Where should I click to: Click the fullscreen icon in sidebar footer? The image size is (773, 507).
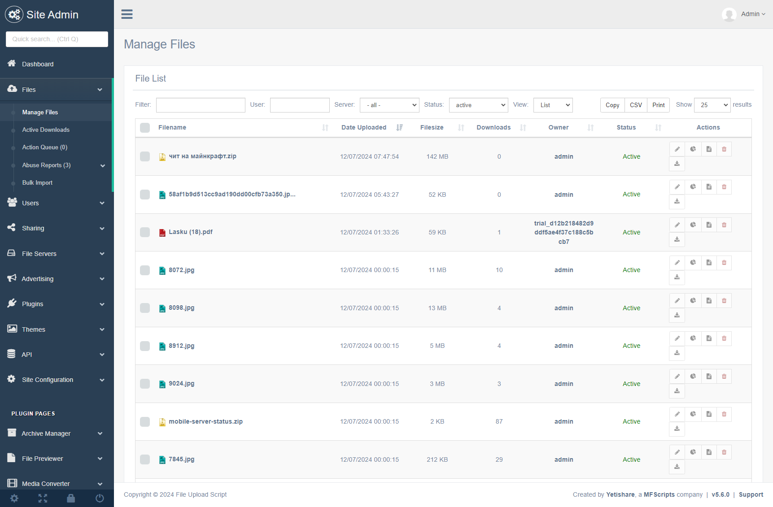click(43, 498)
